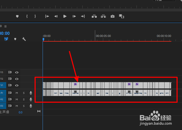
Task: Click the blue playhead on the ruler
Action: 43,40
